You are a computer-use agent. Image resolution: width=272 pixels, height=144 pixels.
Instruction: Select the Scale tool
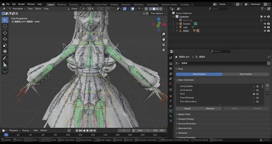click(5, 45)
